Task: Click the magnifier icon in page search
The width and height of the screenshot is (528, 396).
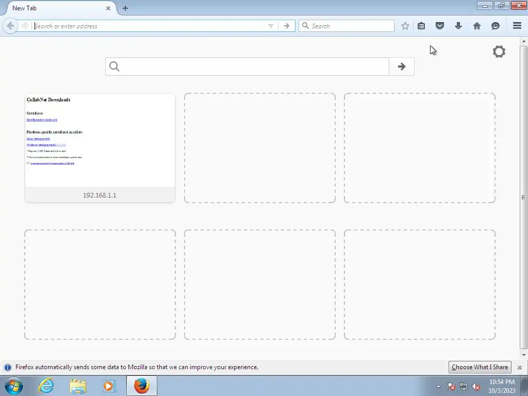Action: click(114, 67)
